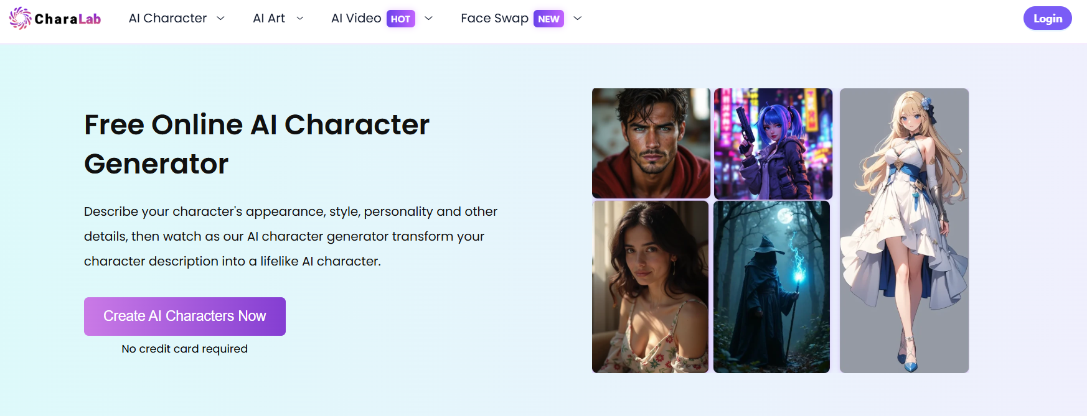Click the HOT badge next to AI Video
The image size is (1087, 416).
(400, 19)
